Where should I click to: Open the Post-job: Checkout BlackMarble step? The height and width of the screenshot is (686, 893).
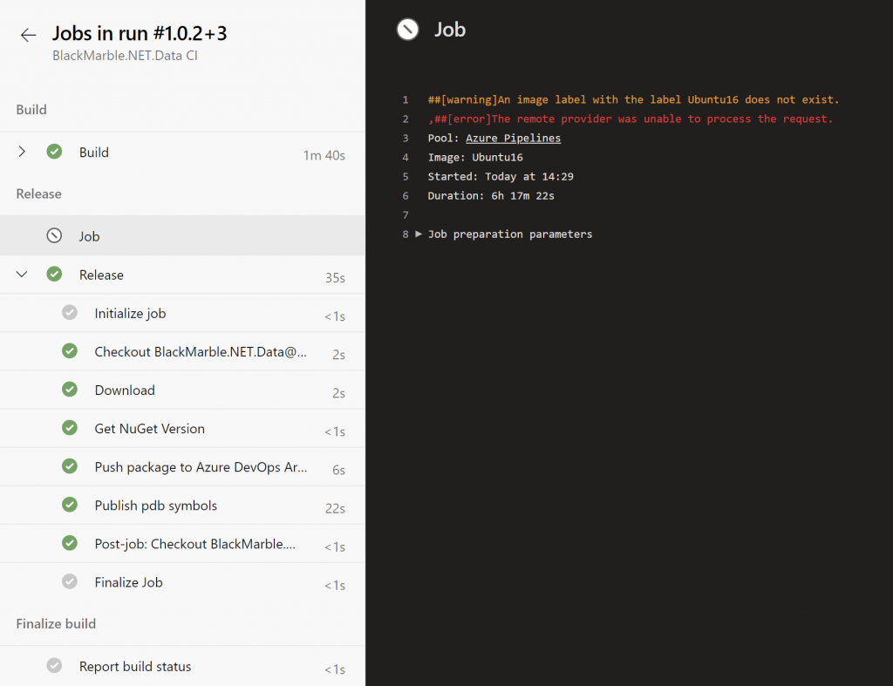point(182,544)
